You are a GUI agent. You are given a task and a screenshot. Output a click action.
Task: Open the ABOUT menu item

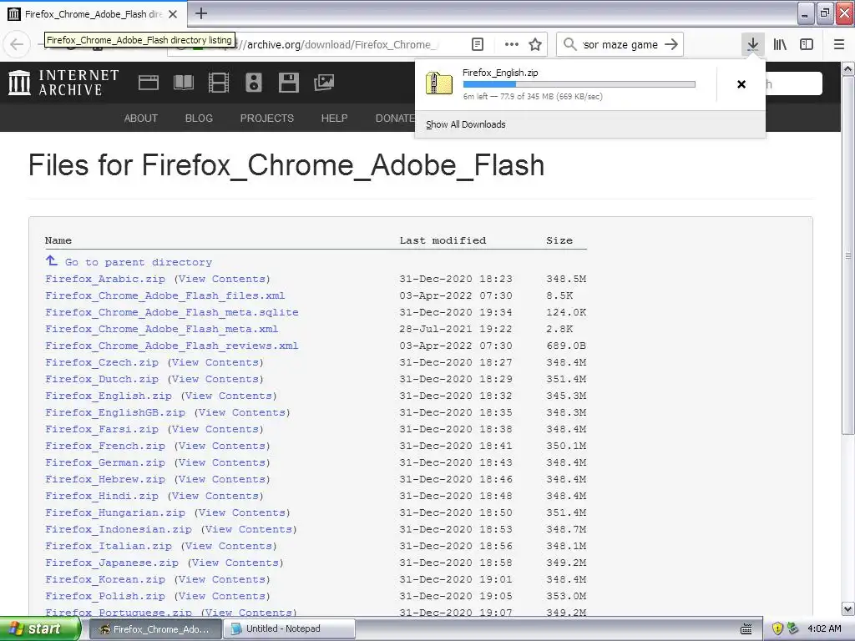pos(140,119)
